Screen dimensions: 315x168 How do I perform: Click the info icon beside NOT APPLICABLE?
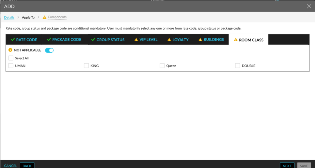[x=10, y=50]
